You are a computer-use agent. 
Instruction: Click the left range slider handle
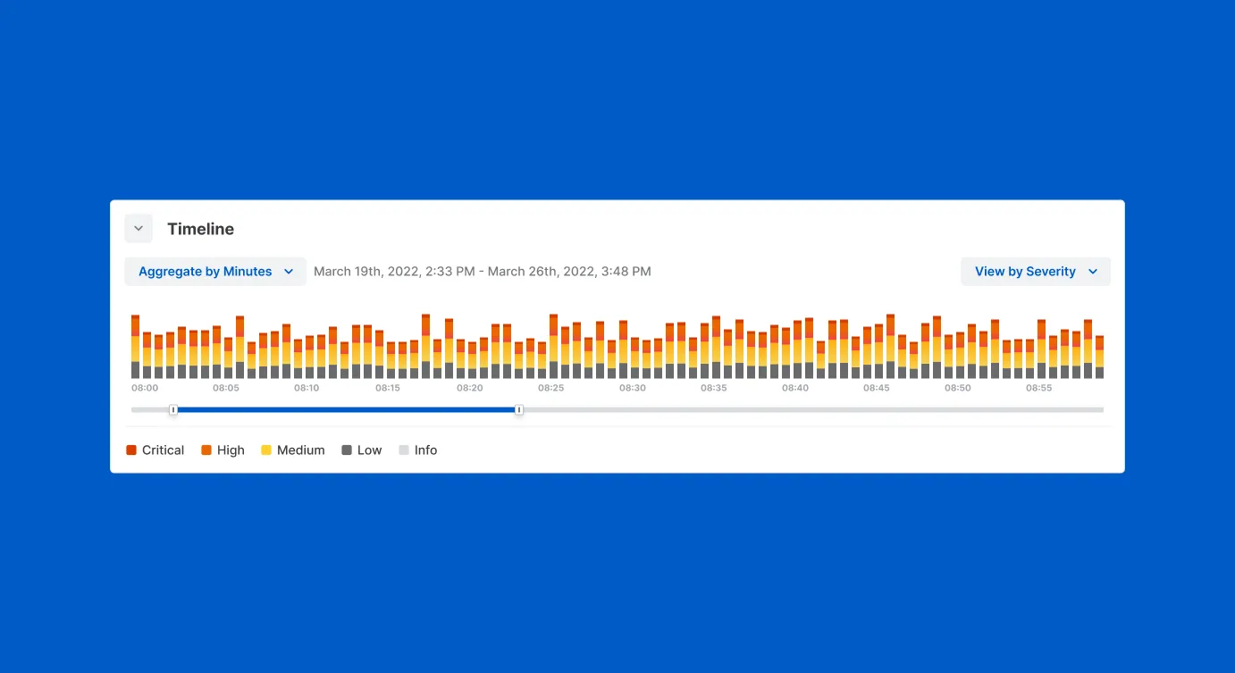point(173,410)
